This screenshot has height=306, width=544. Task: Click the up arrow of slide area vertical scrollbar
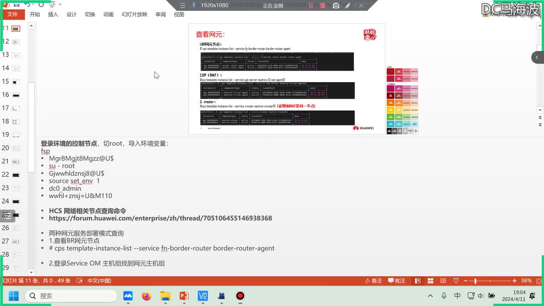(x=540, y=26)
